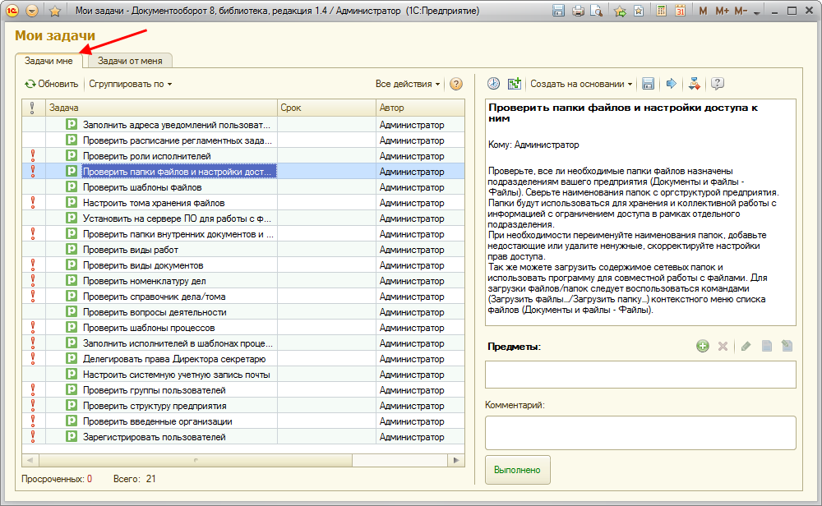Click the printer icon in the title bar
The width and height of the screenshot is (822, 506).
(x=578, y=11)
